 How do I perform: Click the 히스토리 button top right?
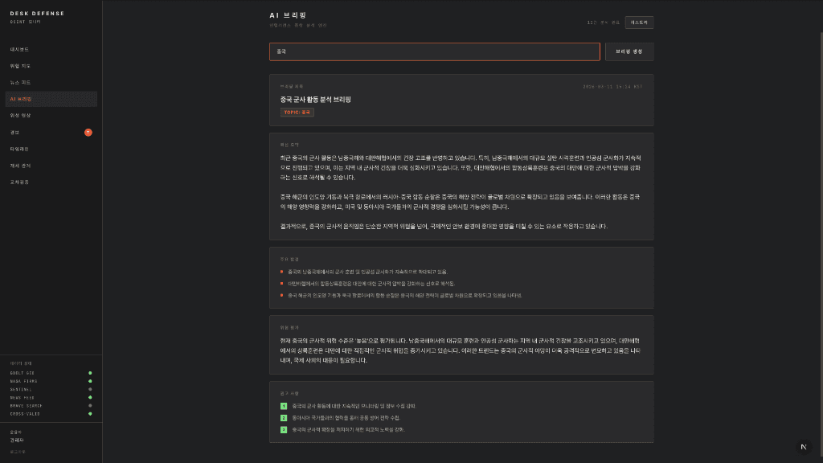638,23
